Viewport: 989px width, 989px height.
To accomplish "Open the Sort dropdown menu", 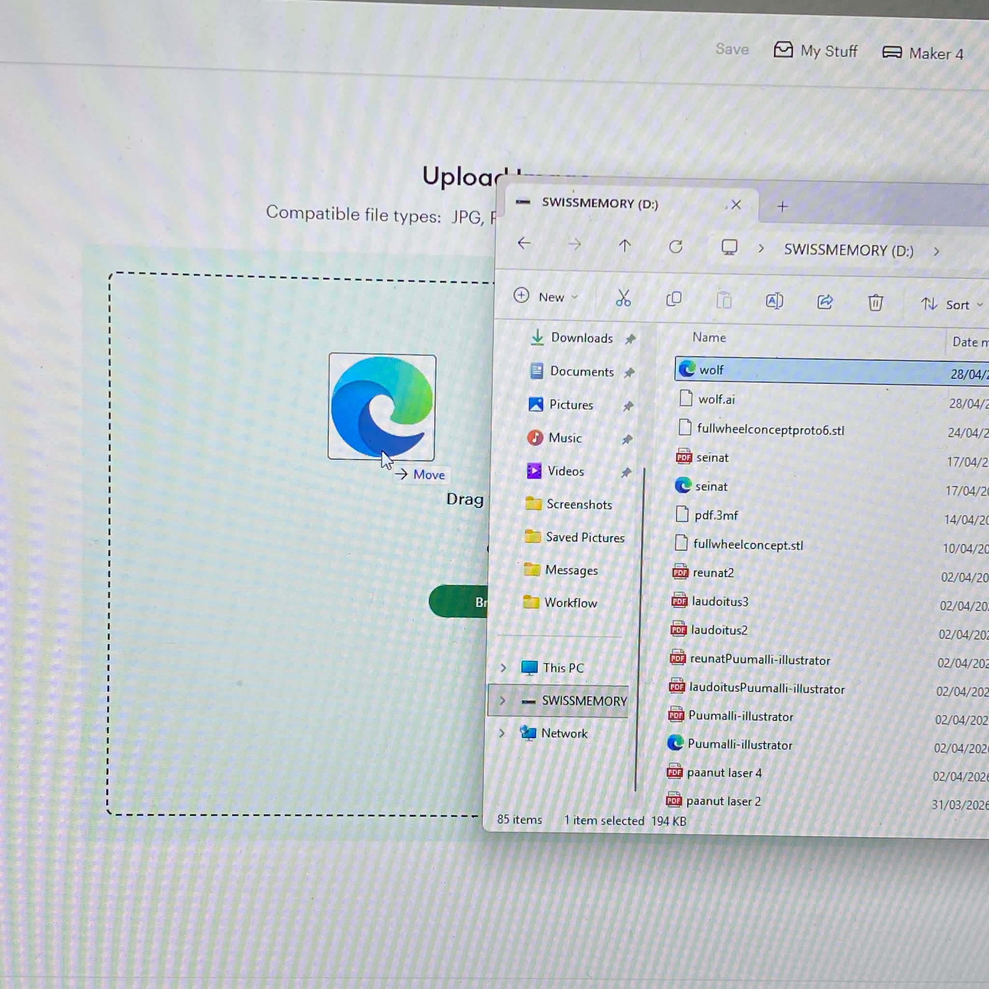I will (x=952, y=305).
